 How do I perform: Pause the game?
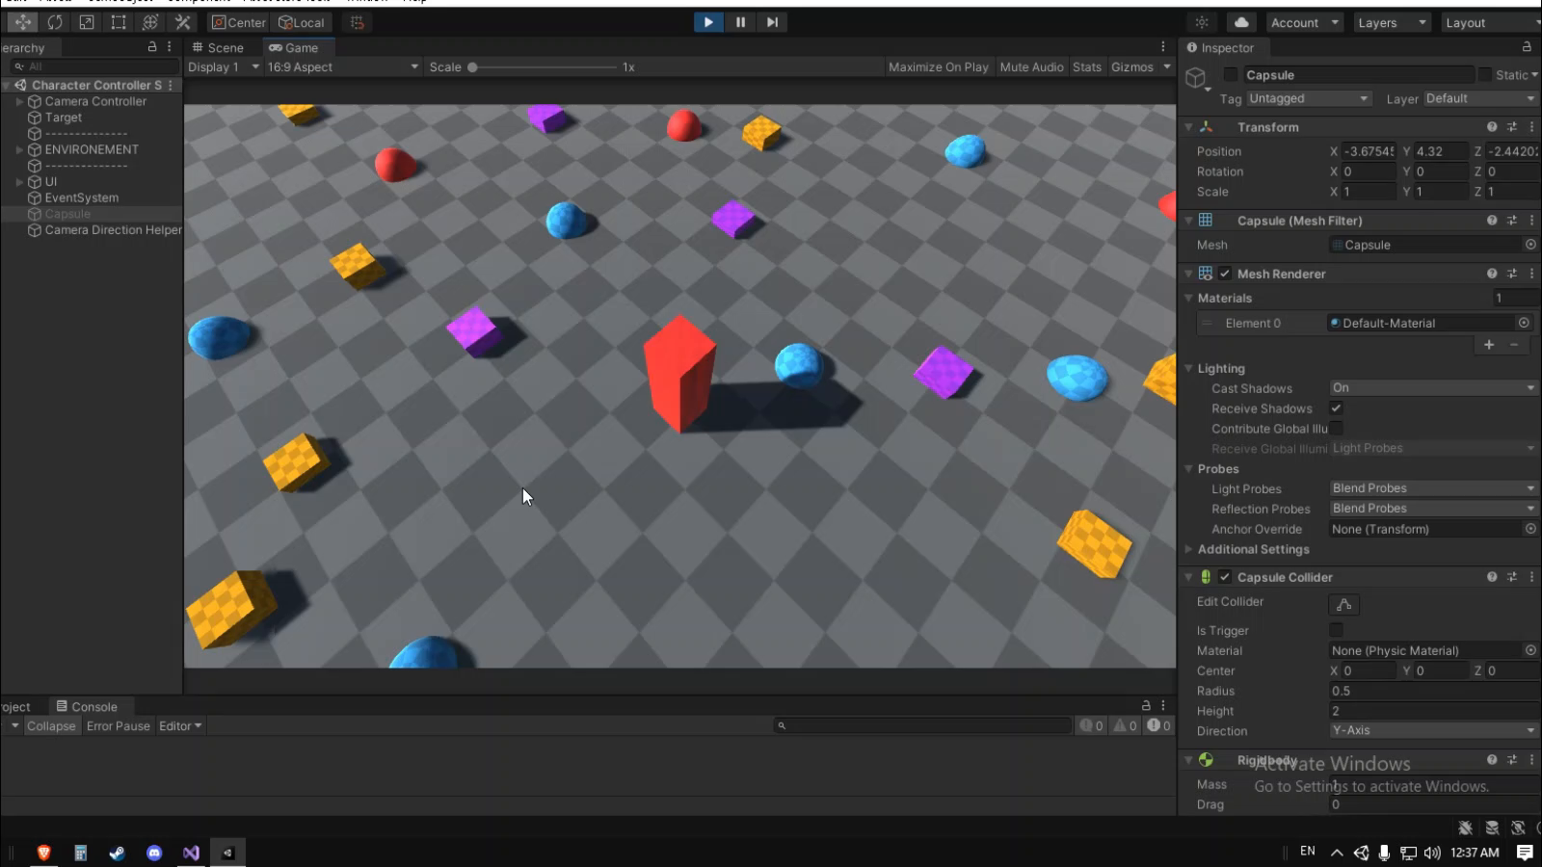740,22
